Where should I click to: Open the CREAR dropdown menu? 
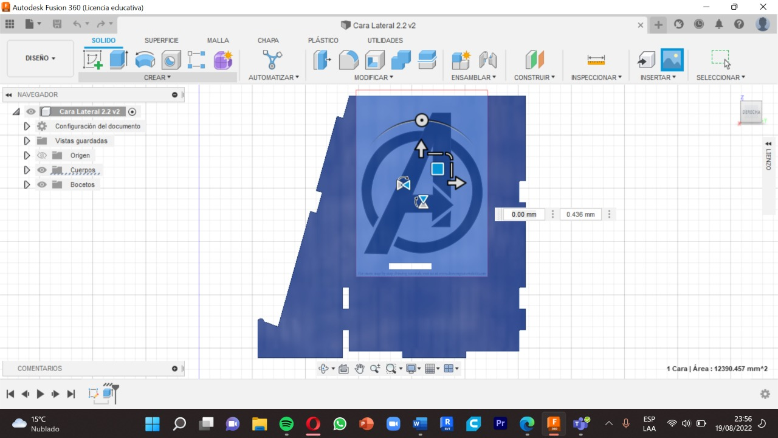(x=157, y=77)
